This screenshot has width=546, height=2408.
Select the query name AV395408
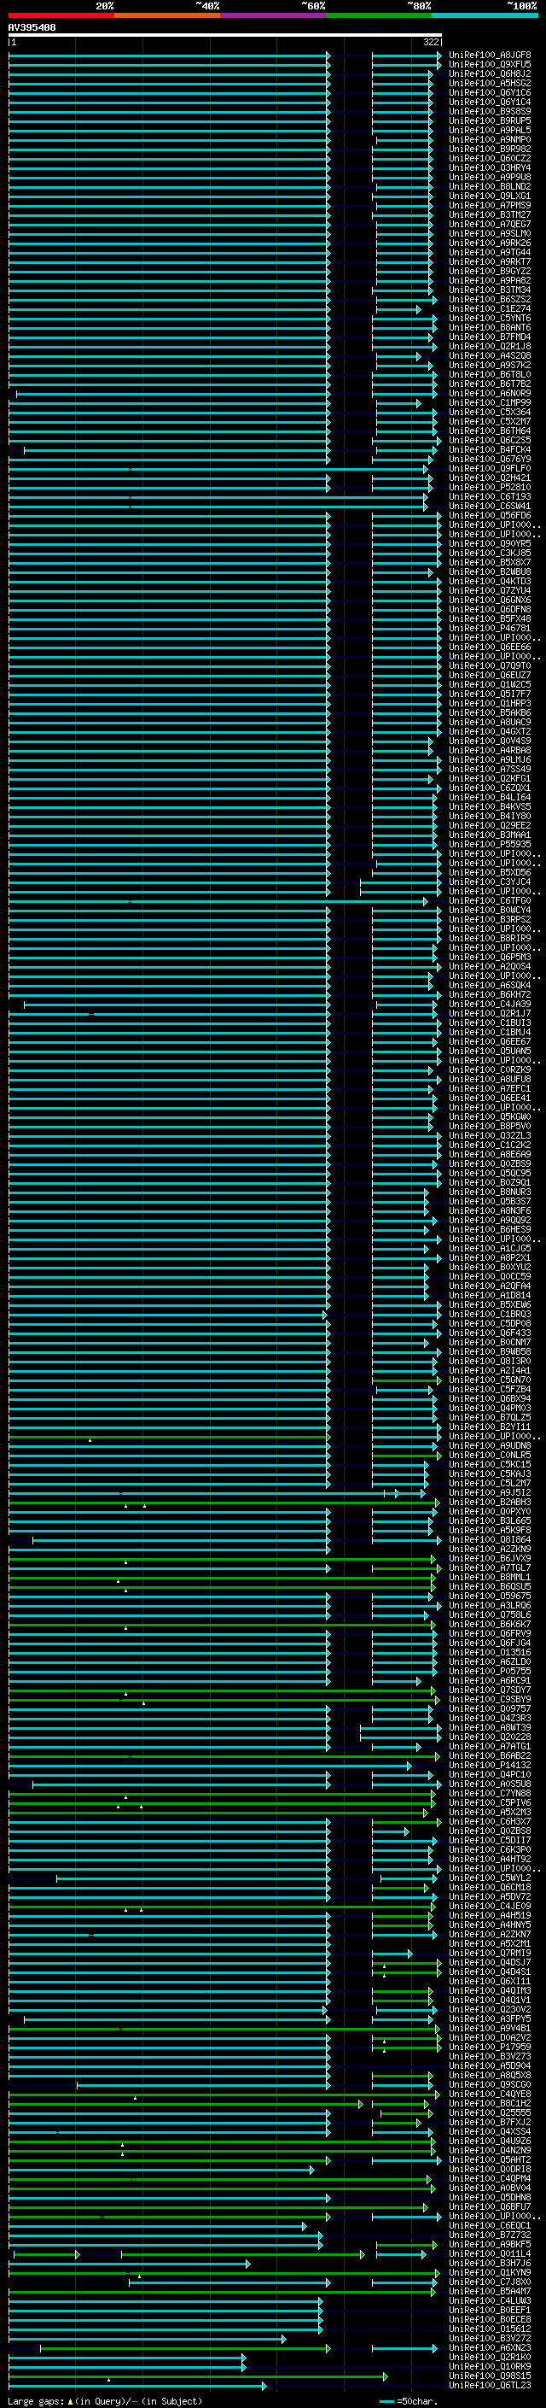coord(32,28)
